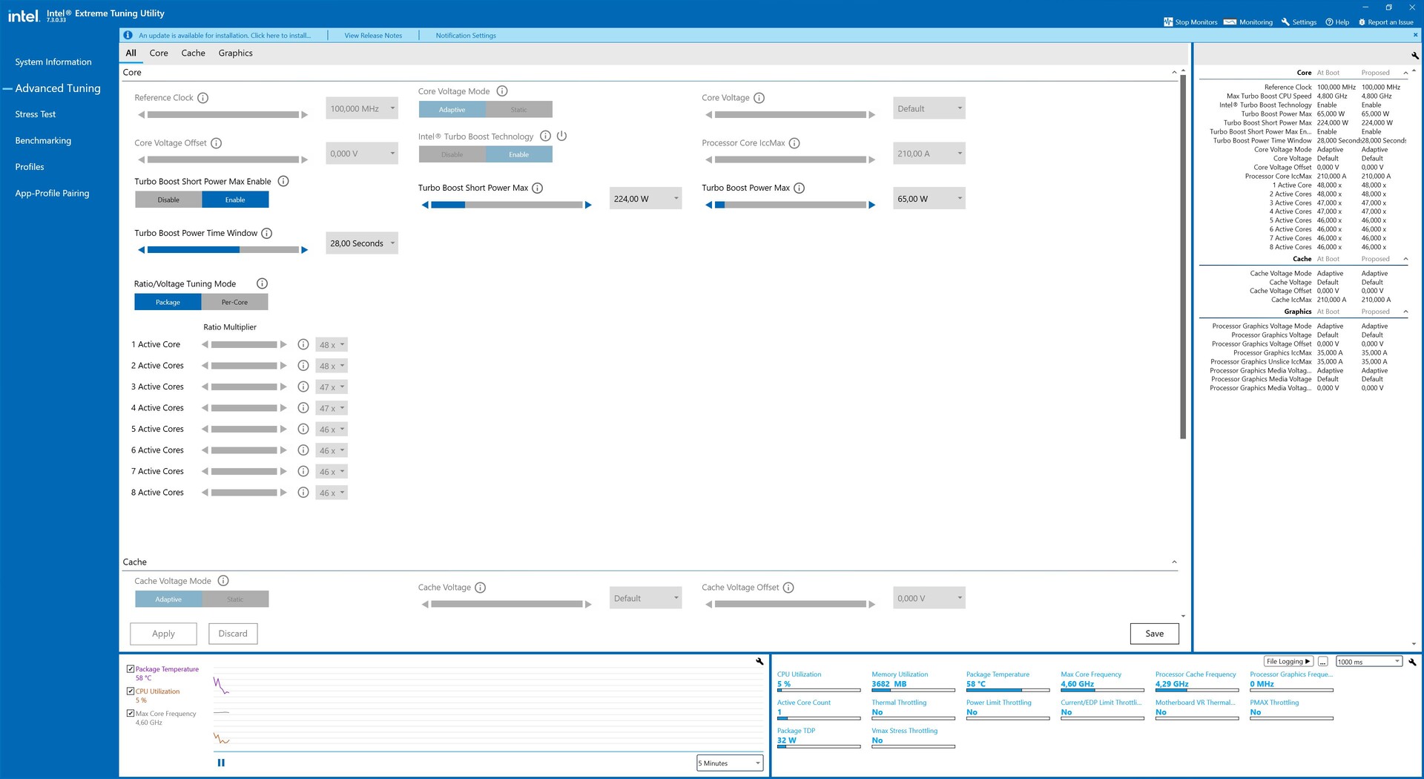Open info for Turbo Boost Short Power Max Enable
This screenshot has width=1424, height=779.
click(283, 182)
